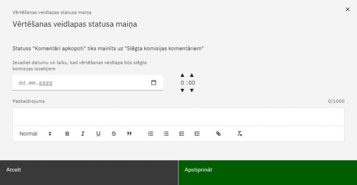This screenshot has height=185, width=357.
Task: Toggle bold formatting in editor toolbar
Action: (x=67, y=134)
